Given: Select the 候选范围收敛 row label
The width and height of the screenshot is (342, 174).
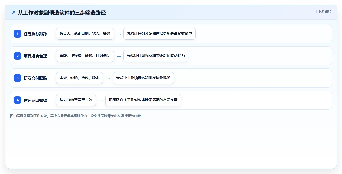Looking at the screenshot, I should click(x=35, y=100).
